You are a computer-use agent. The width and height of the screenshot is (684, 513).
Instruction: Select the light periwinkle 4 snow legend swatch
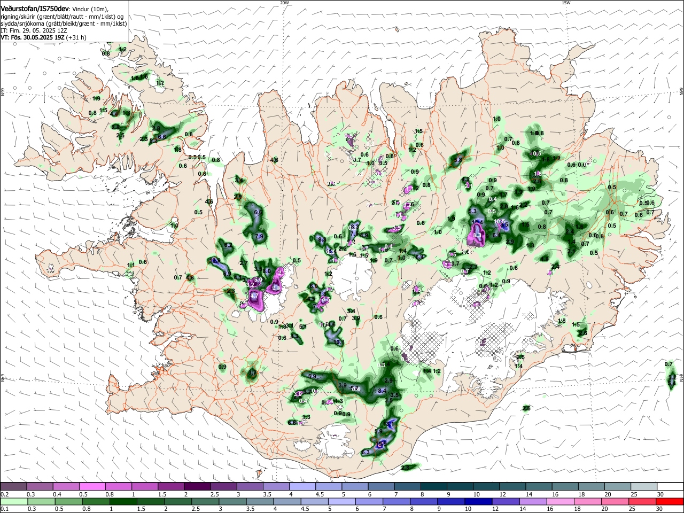point(302,486)
